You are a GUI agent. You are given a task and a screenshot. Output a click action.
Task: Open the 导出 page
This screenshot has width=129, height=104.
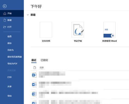[x=10, y=96]
